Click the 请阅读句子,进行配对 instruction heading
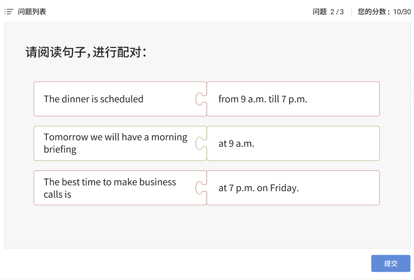The width and height of the screenshot is (414, 280). [86, 52]
